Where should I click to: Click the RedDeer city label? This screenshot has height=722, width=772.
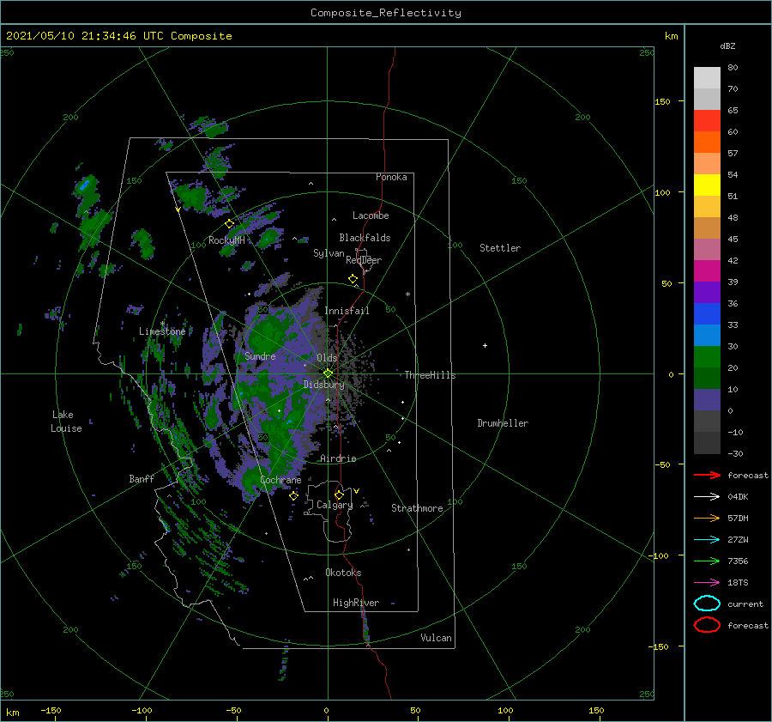tap(364, 260)
